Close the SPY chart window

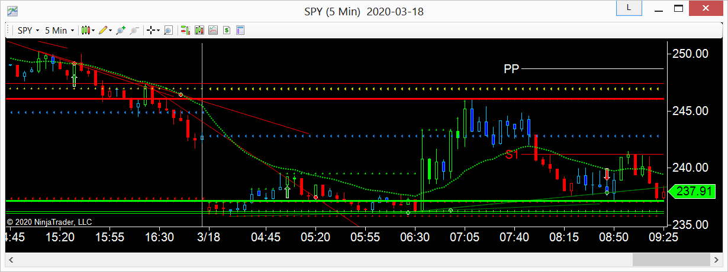click(707, 8)
